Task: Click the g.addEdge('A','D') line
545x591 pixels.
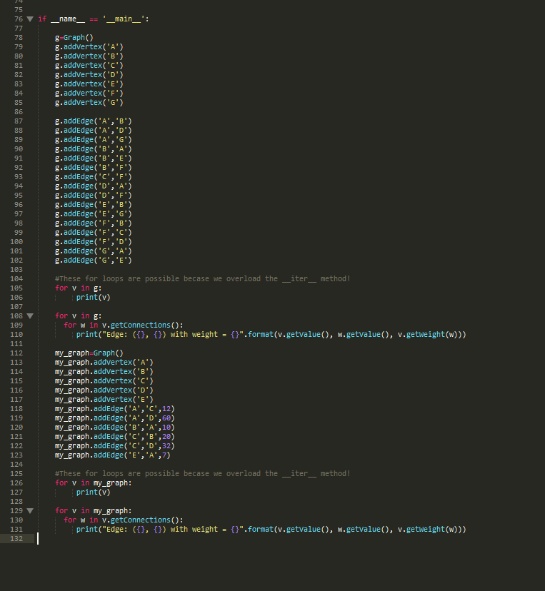Action: tap(93, 131)
